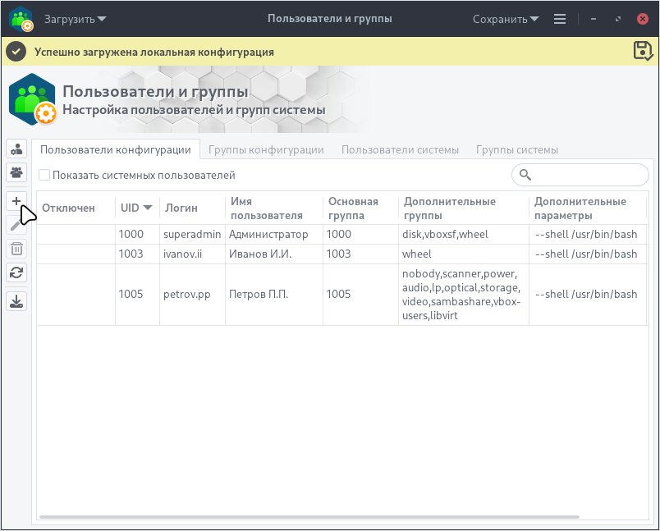Select the Группы системы tab
This screenshot has height=531, width=660.
click(x=516, y=149)
